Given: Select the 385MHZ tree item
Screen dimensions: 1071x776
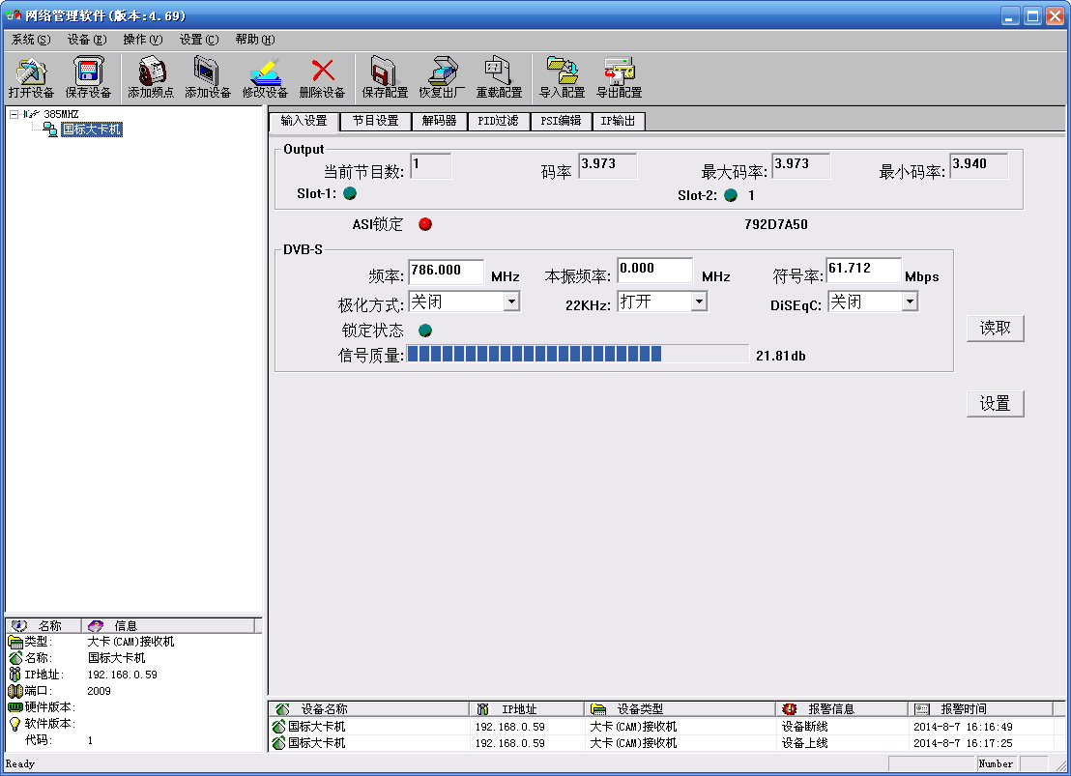Looking at the screenshot, I should tap(61, 114).
